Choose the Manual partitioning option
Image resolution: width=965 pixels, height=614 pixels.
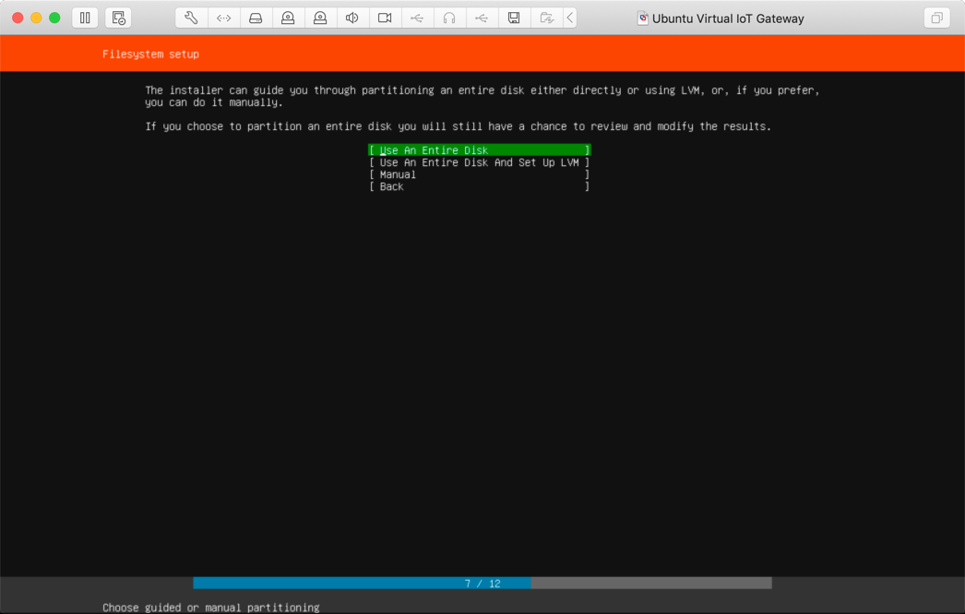[x=480, y=175]
